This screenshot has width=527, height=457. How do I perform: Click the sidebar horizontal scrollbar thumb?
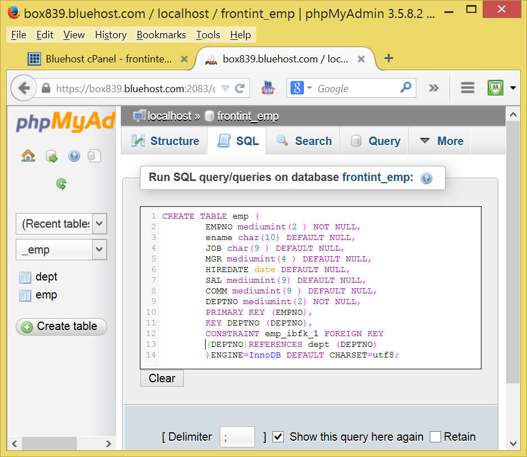(x=49, y=444)
